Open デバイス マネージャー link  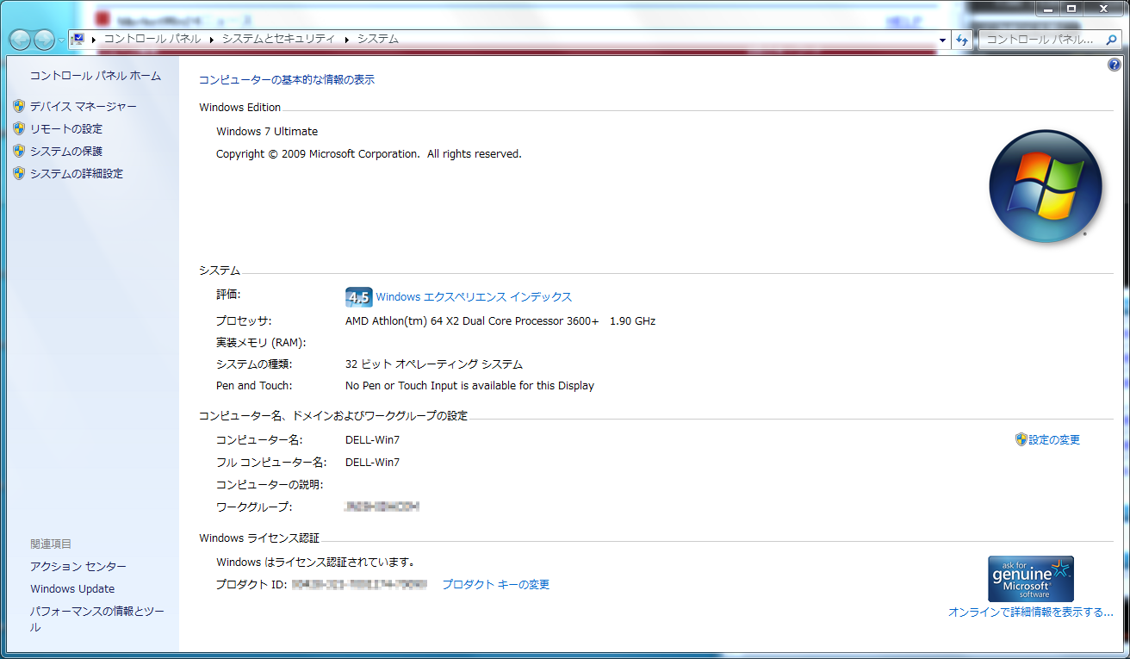click(84, 106)
